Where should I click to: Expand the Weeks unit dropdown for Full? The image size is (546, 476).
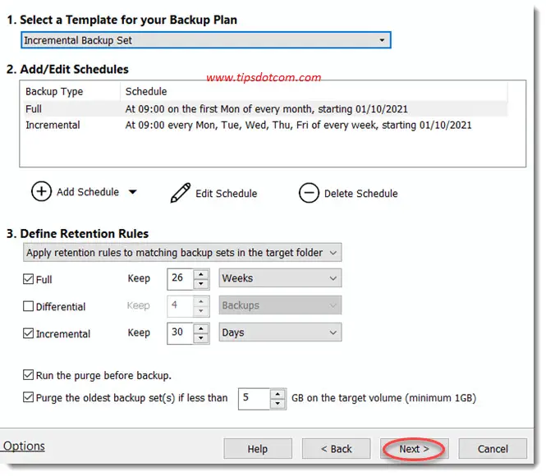(x=280, y=278)
